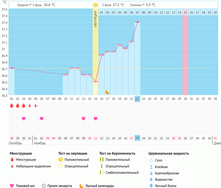The height and width of the screenshot is (188, 221).
Task: Click the large menstruation drop under day 01
Action: 12,106
